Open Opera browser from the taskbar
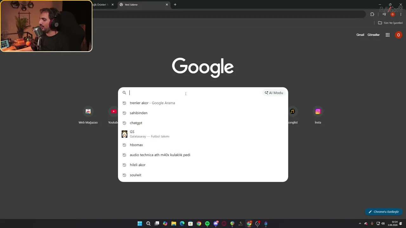The height and width of the screenshot is (228, 406). pyautogui.click(x=224, y=224)
